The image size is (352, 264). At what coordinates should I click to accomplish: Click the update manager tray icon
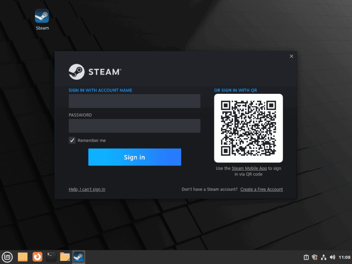305,257
